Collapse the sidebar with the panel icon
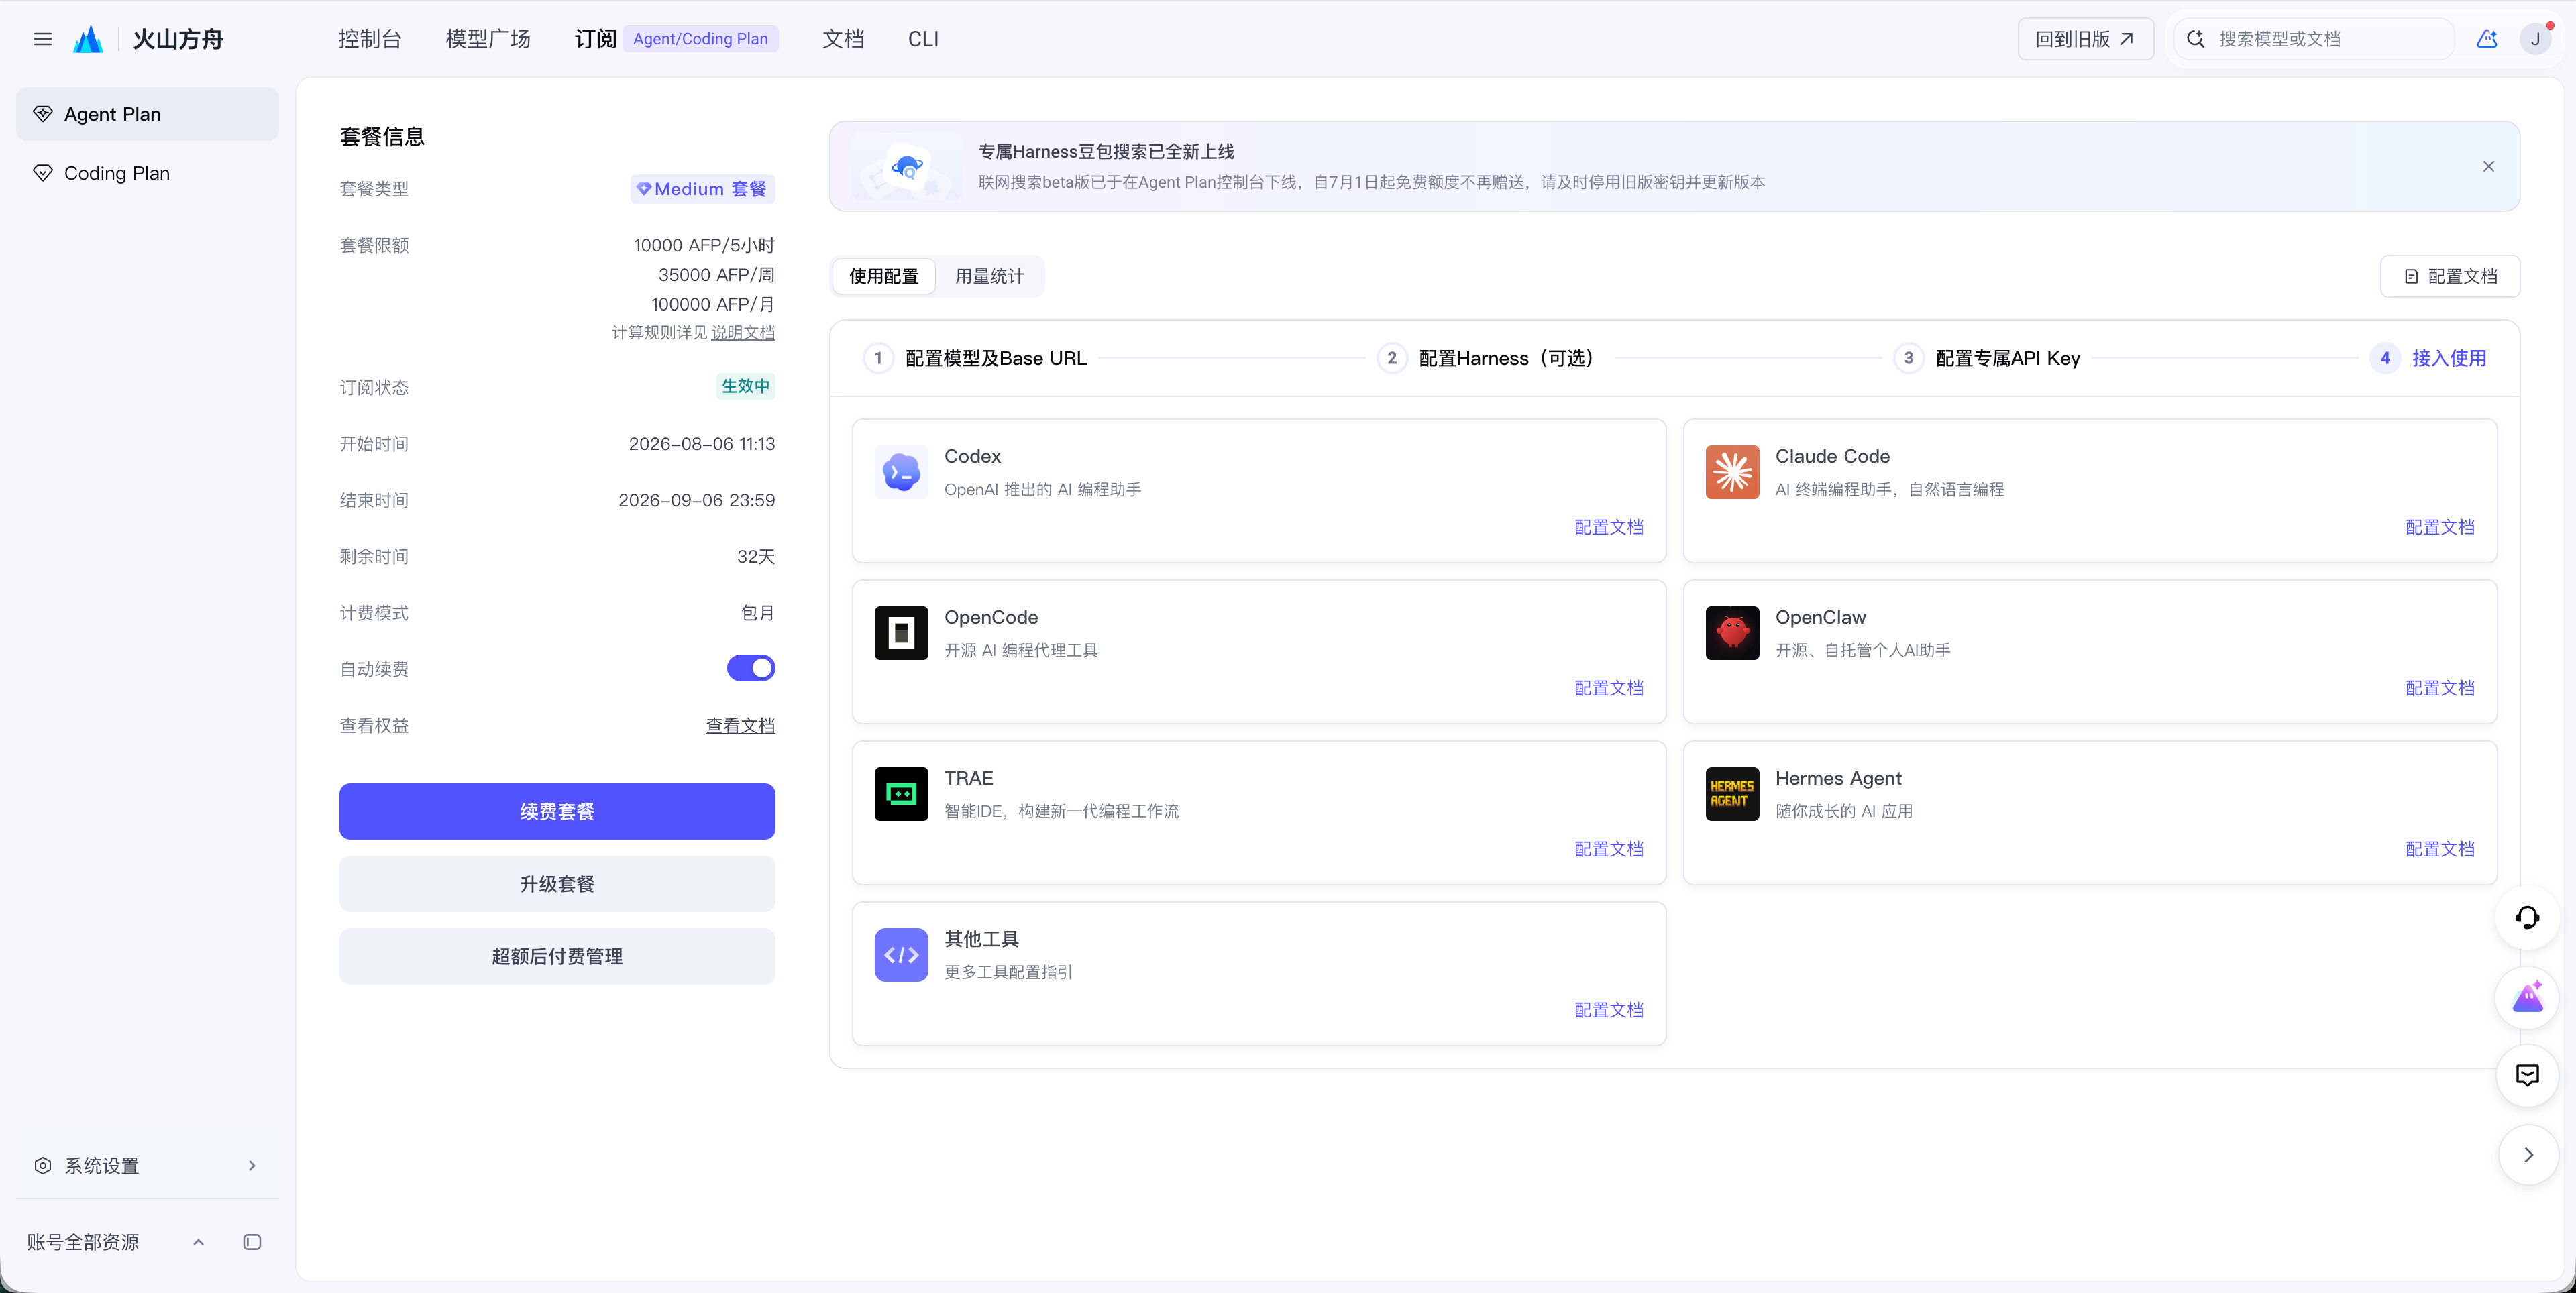 click(252, 1242)
